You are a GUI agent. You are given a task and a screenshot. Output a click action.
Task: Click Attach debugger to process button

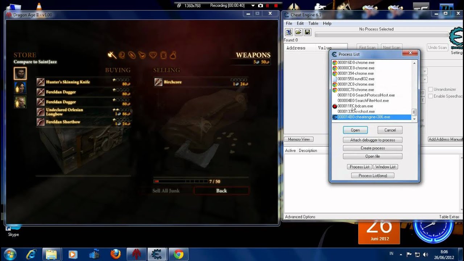coord(373,140)
